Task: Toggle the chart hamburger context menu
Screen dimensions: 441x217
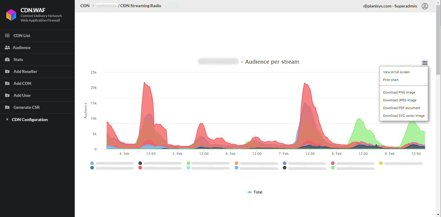Action: 425,63
